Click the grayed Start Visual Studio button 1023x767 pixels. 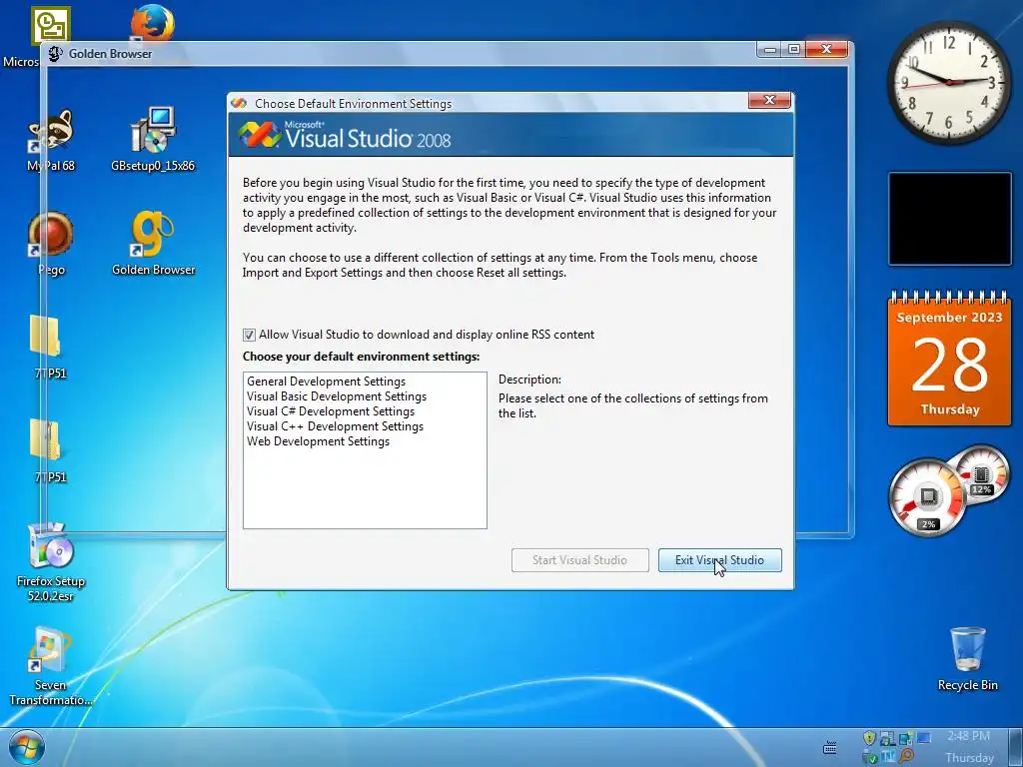pyautogui.click(x=580, y=560)
